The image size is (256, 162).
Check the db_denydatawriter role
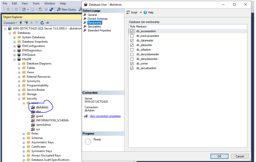pos(132,59)
